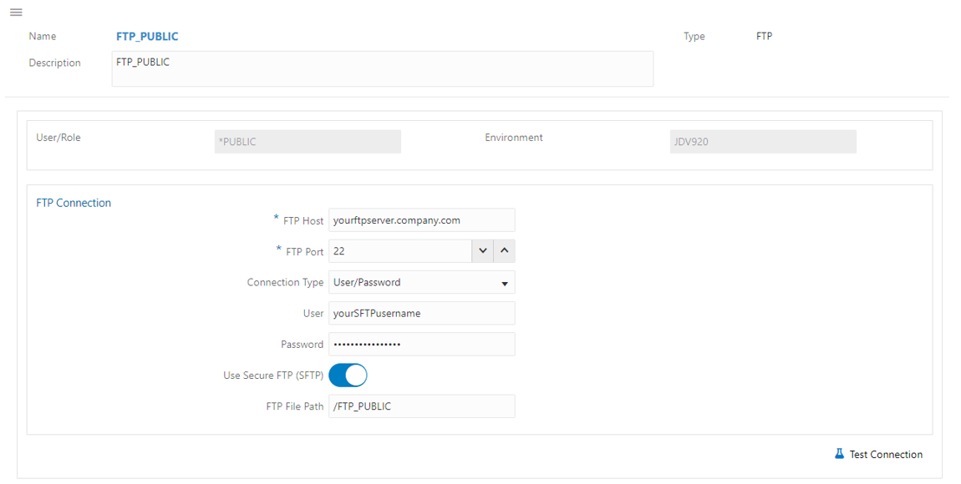This screenshot has width=961, height=484.
Task: Click the FTP File Path label
Action: [x=295, y=406]
